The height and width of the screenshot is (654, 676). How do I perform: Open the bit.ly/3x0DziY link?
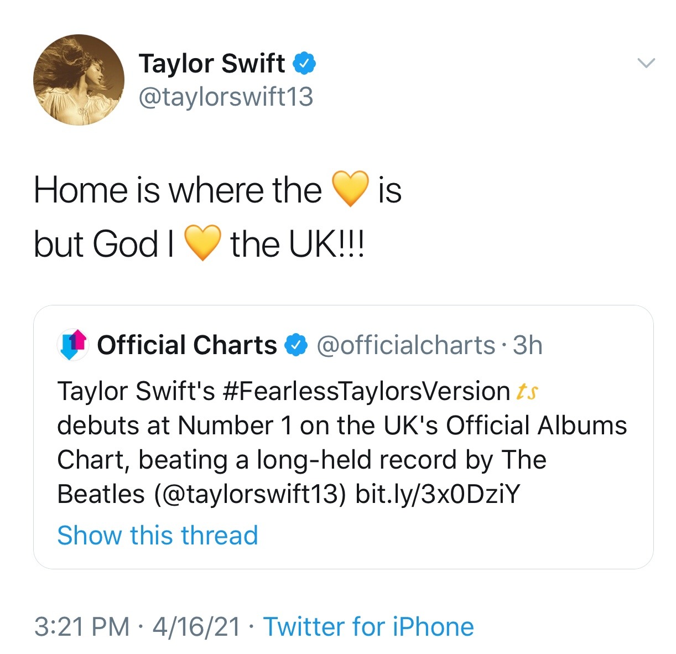point(438,494)
